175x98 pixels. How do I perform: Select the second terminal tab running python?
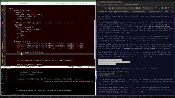click(71, 4)
